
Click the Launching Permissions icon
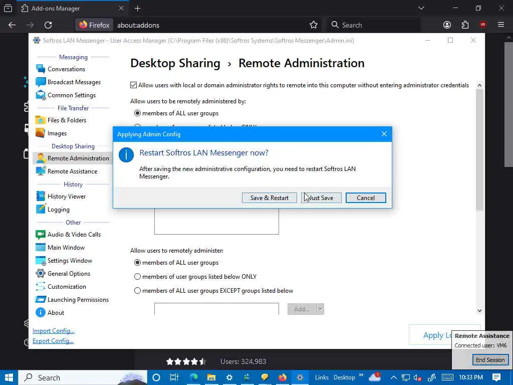[40, 300]
